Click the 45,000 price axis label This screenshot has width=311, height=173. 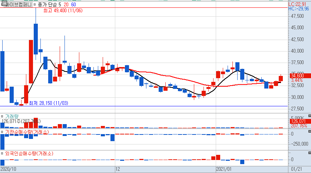297,27
